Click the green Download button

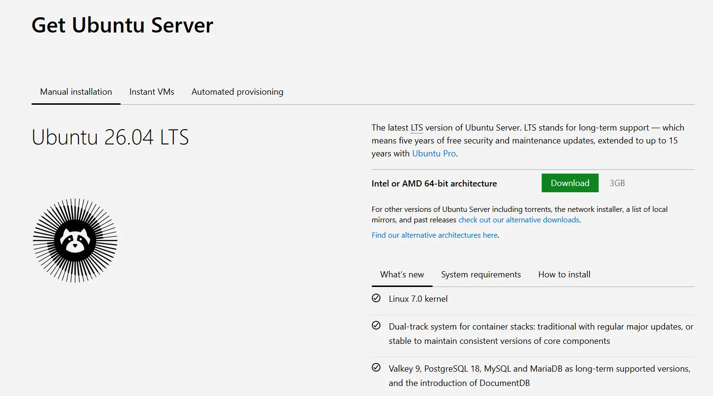(x=570, y=183)
